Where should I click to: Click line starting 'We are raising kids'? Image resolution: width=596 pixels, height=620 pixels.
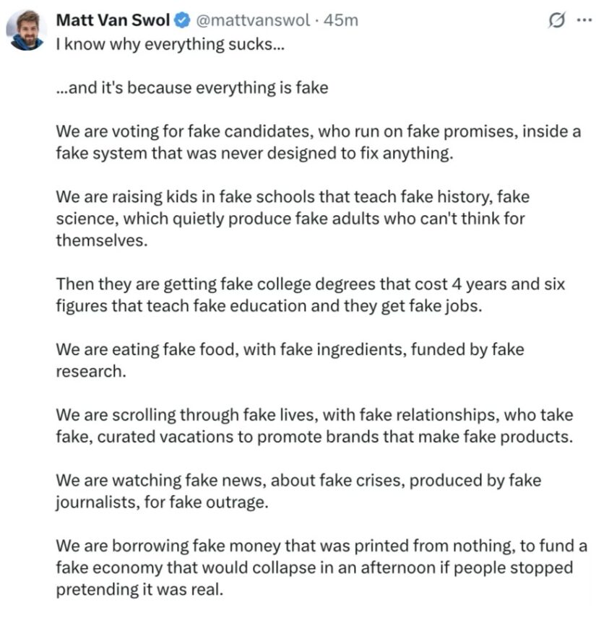coord(293,197)
